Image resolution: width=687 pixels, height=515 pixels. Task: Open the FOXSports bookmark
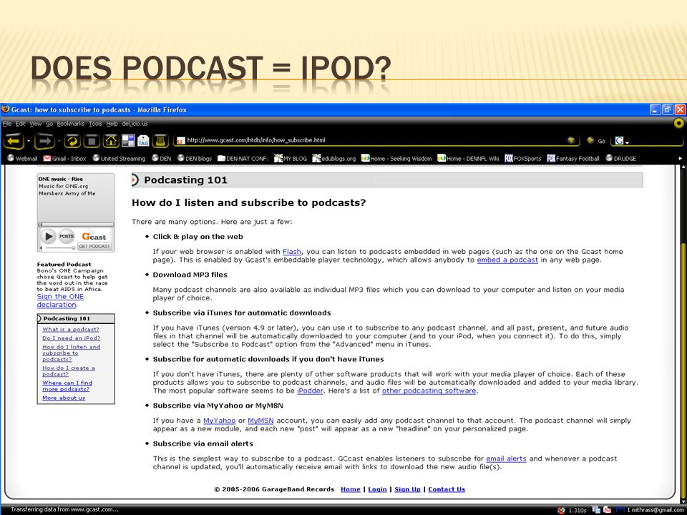[522, 159]
